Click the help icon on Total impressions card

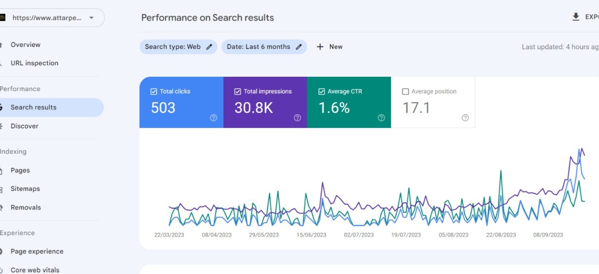click(x=298, y=118)
